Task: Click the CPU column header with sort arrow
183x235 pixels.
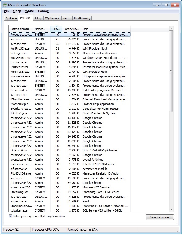Action: pos(56,29)
